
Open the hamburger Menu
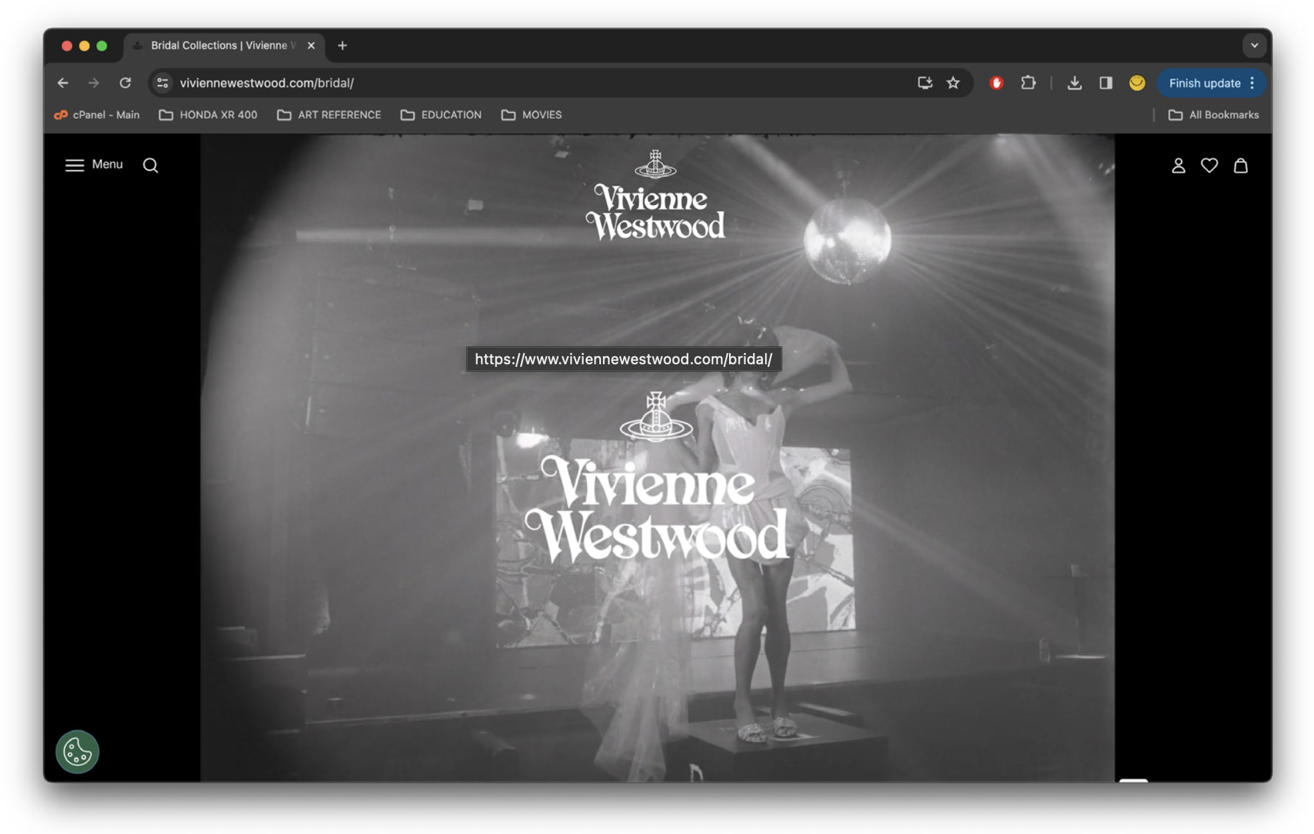pyautogui.click(x=94, y=165)
